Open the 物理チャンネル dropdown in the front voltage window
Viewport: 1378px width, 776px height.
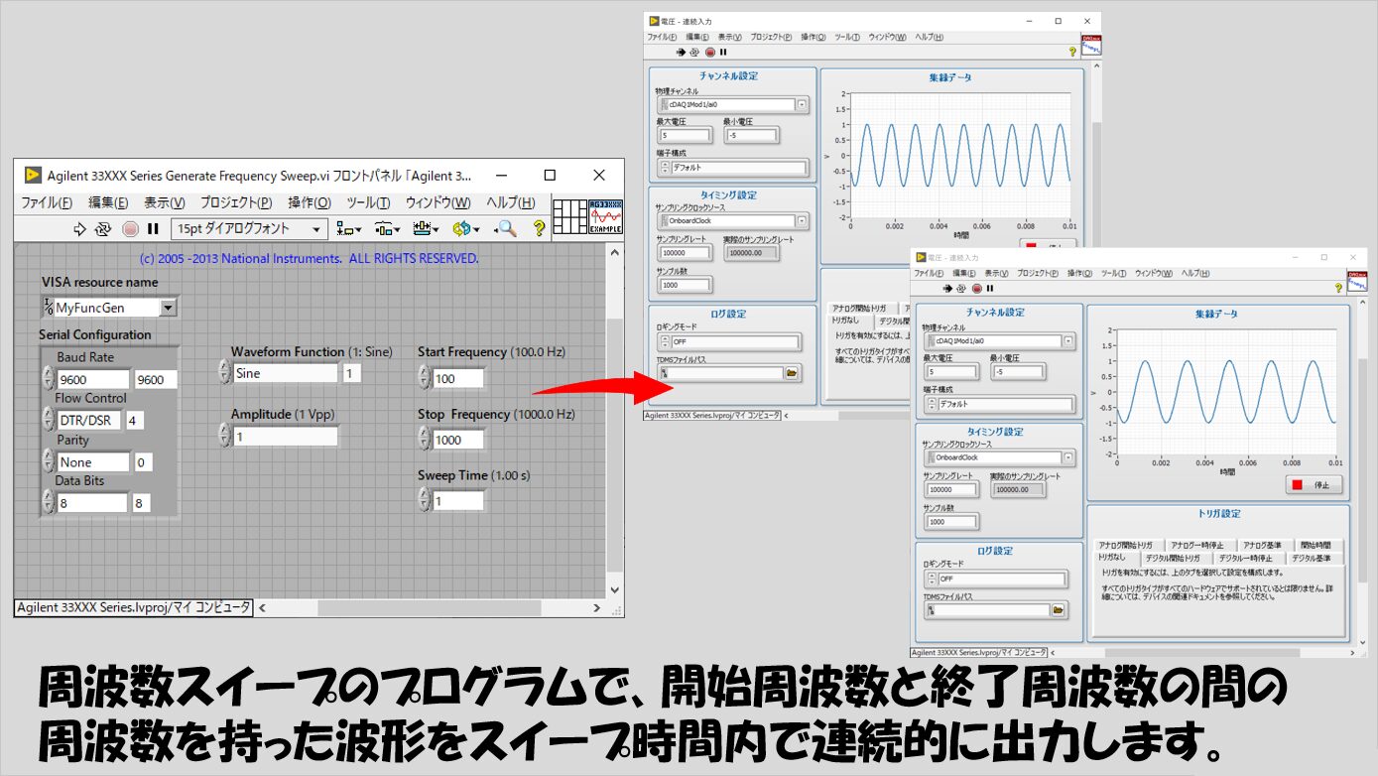coord(1067,341)
